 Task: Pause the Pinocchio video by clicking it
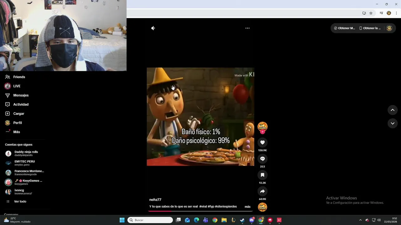(200, 117)
